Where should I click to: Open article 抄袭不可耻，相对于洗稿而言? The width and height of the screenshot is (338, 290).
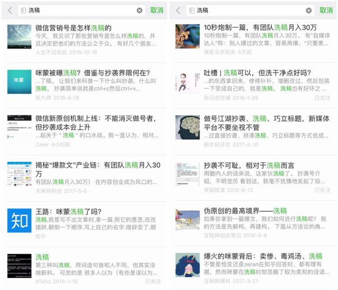pyautogui.click(x=249, y=165)
